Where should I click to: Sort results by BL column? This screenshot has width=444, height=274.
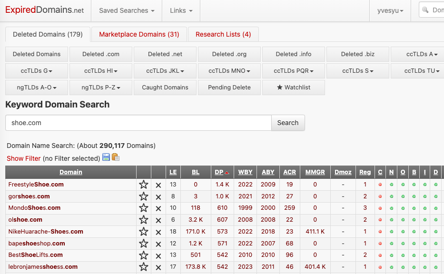(x=196, y=172)
